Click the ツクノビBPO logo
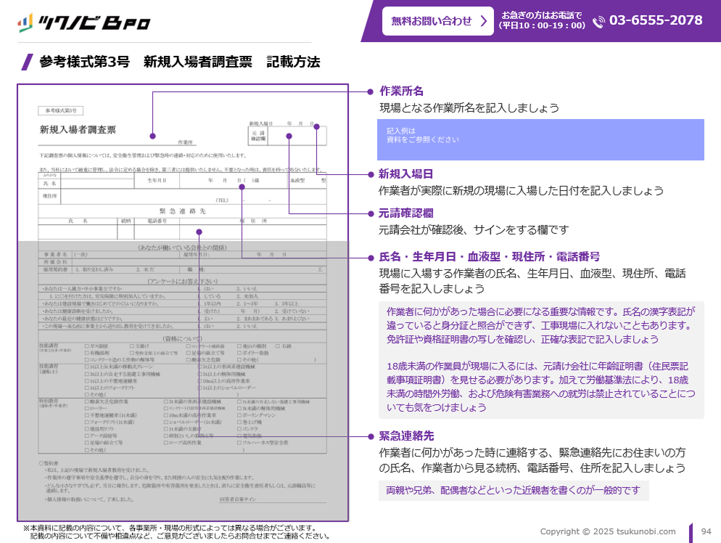 (x=84, y=22)
